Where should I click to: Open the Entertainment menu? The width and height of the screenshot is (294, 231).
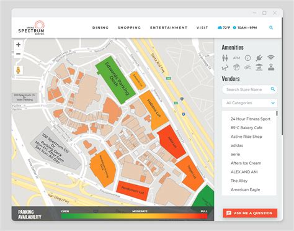point(169,27)
